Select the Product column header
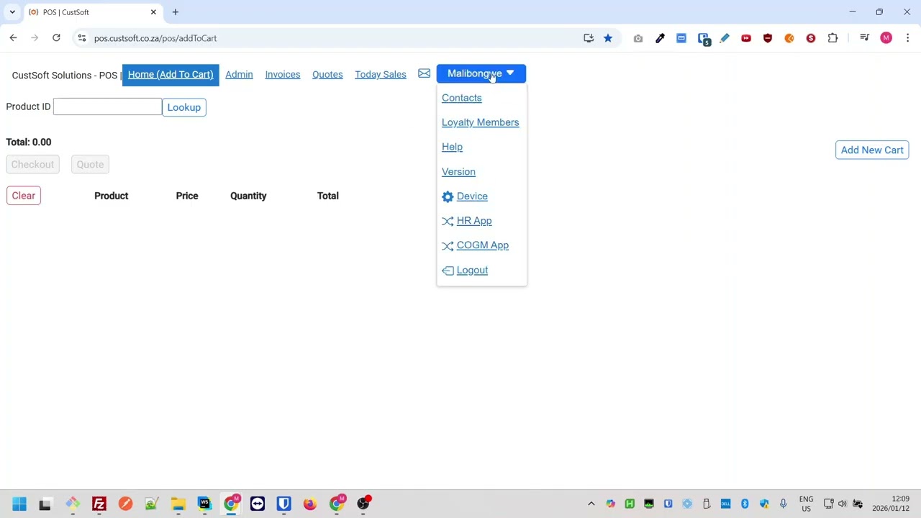The height and width of the screenshot is (518, 921). (x=111, y=196)
